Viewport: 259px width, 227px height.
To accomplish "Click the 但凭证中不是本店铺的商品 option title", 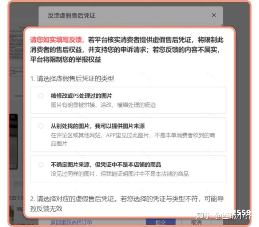I will coord(128,165).
